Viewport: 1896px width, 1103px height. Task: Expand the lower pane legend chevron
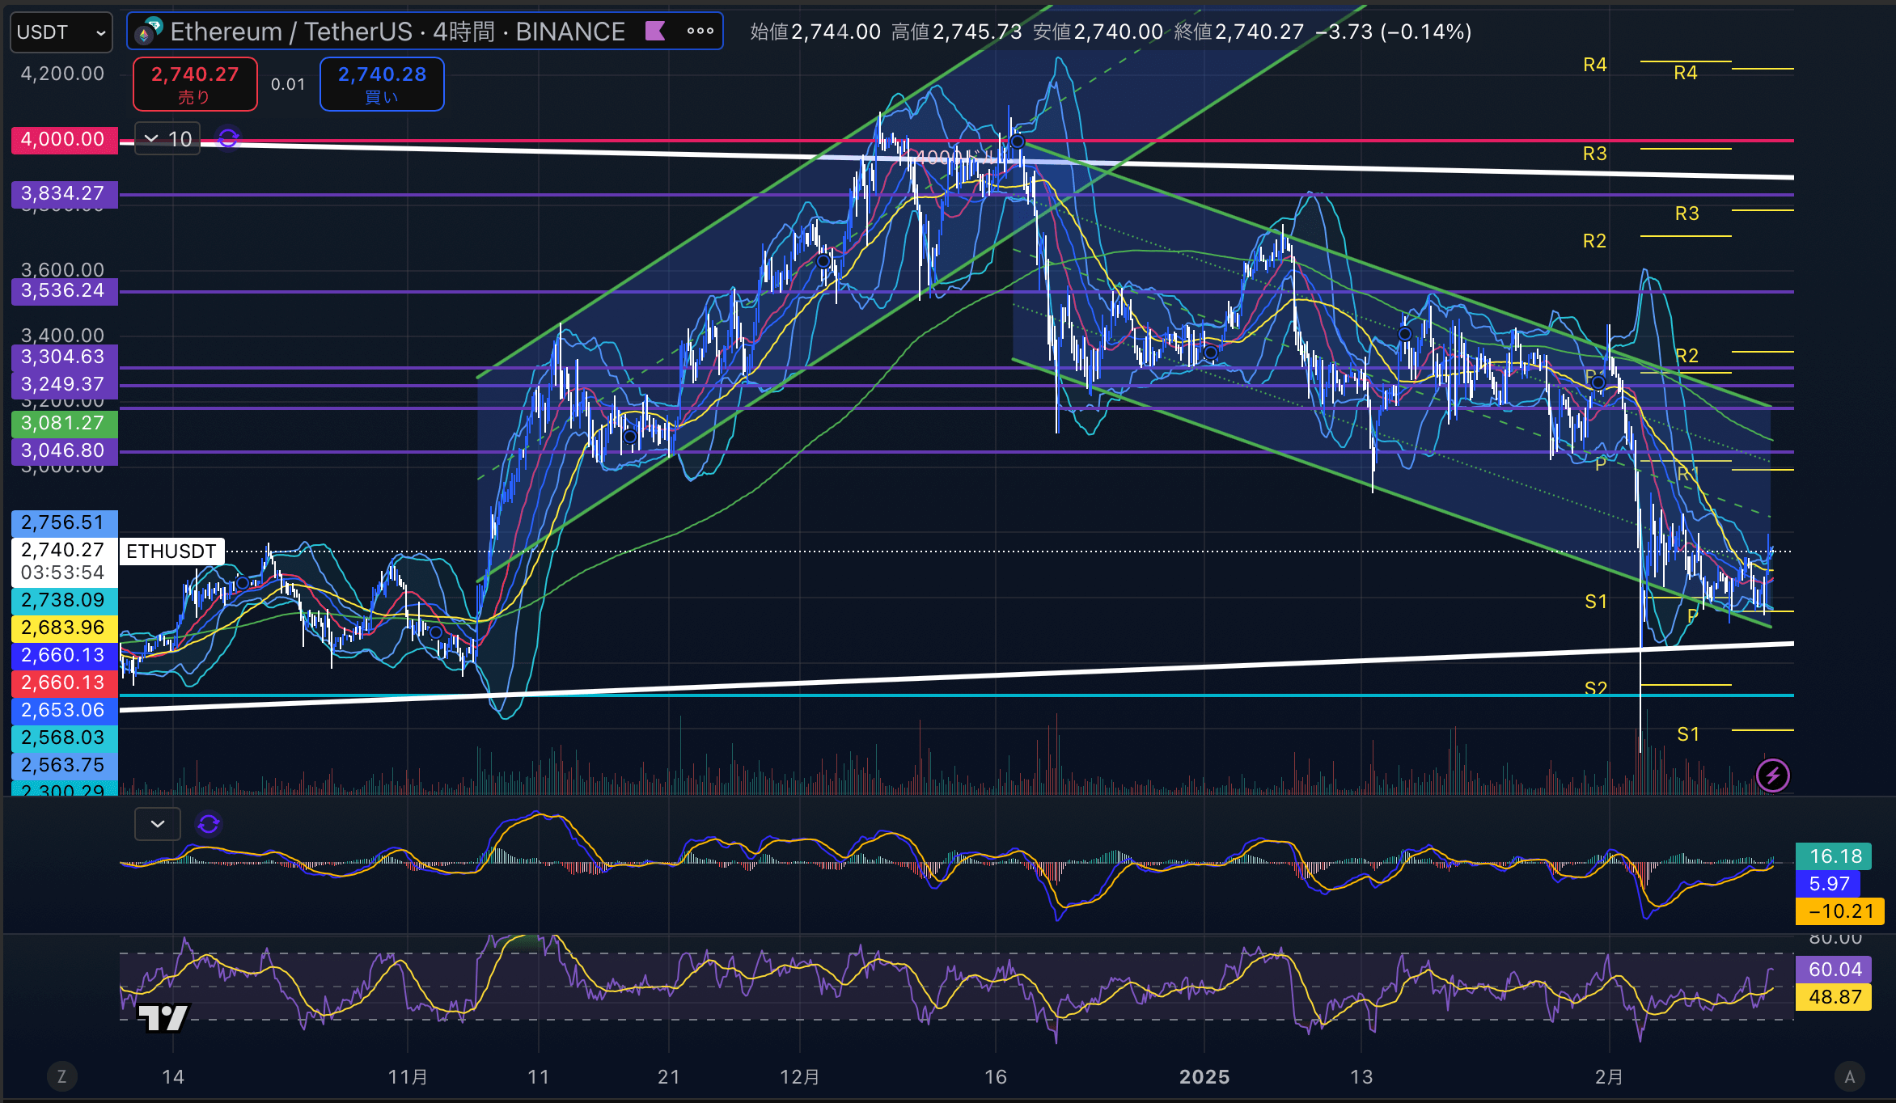pos(158,824)
